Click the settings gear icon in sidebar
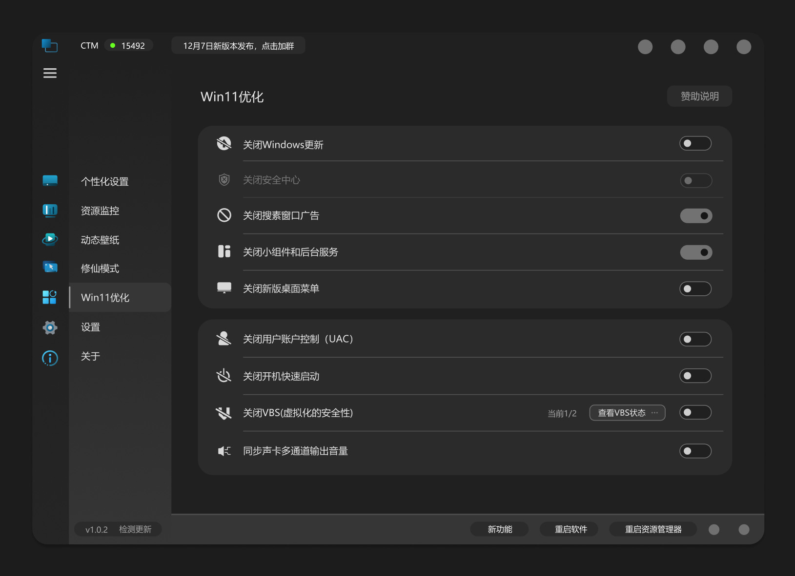This screenshot has width=795, height=576. pyautogui.click(x=50, y=327)
